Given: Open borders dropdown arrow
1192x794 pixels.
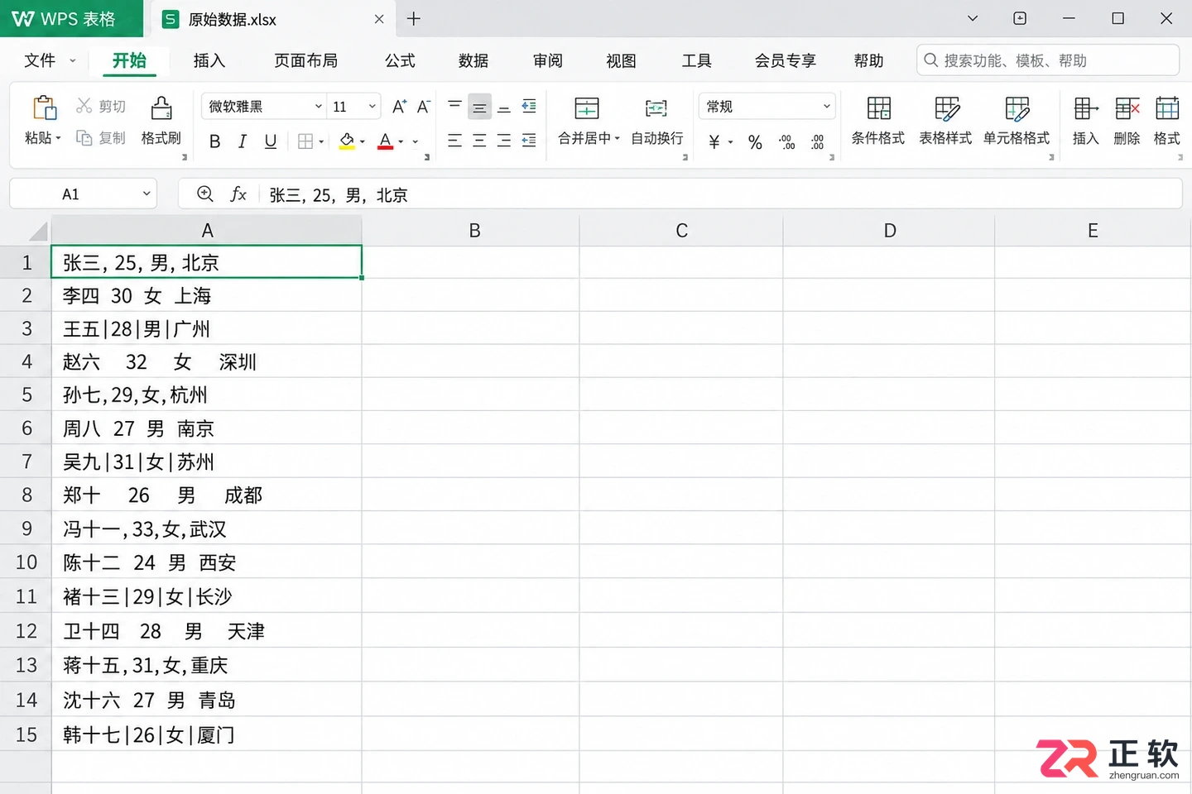Looking at the screenshot, I should pos(321,142).
